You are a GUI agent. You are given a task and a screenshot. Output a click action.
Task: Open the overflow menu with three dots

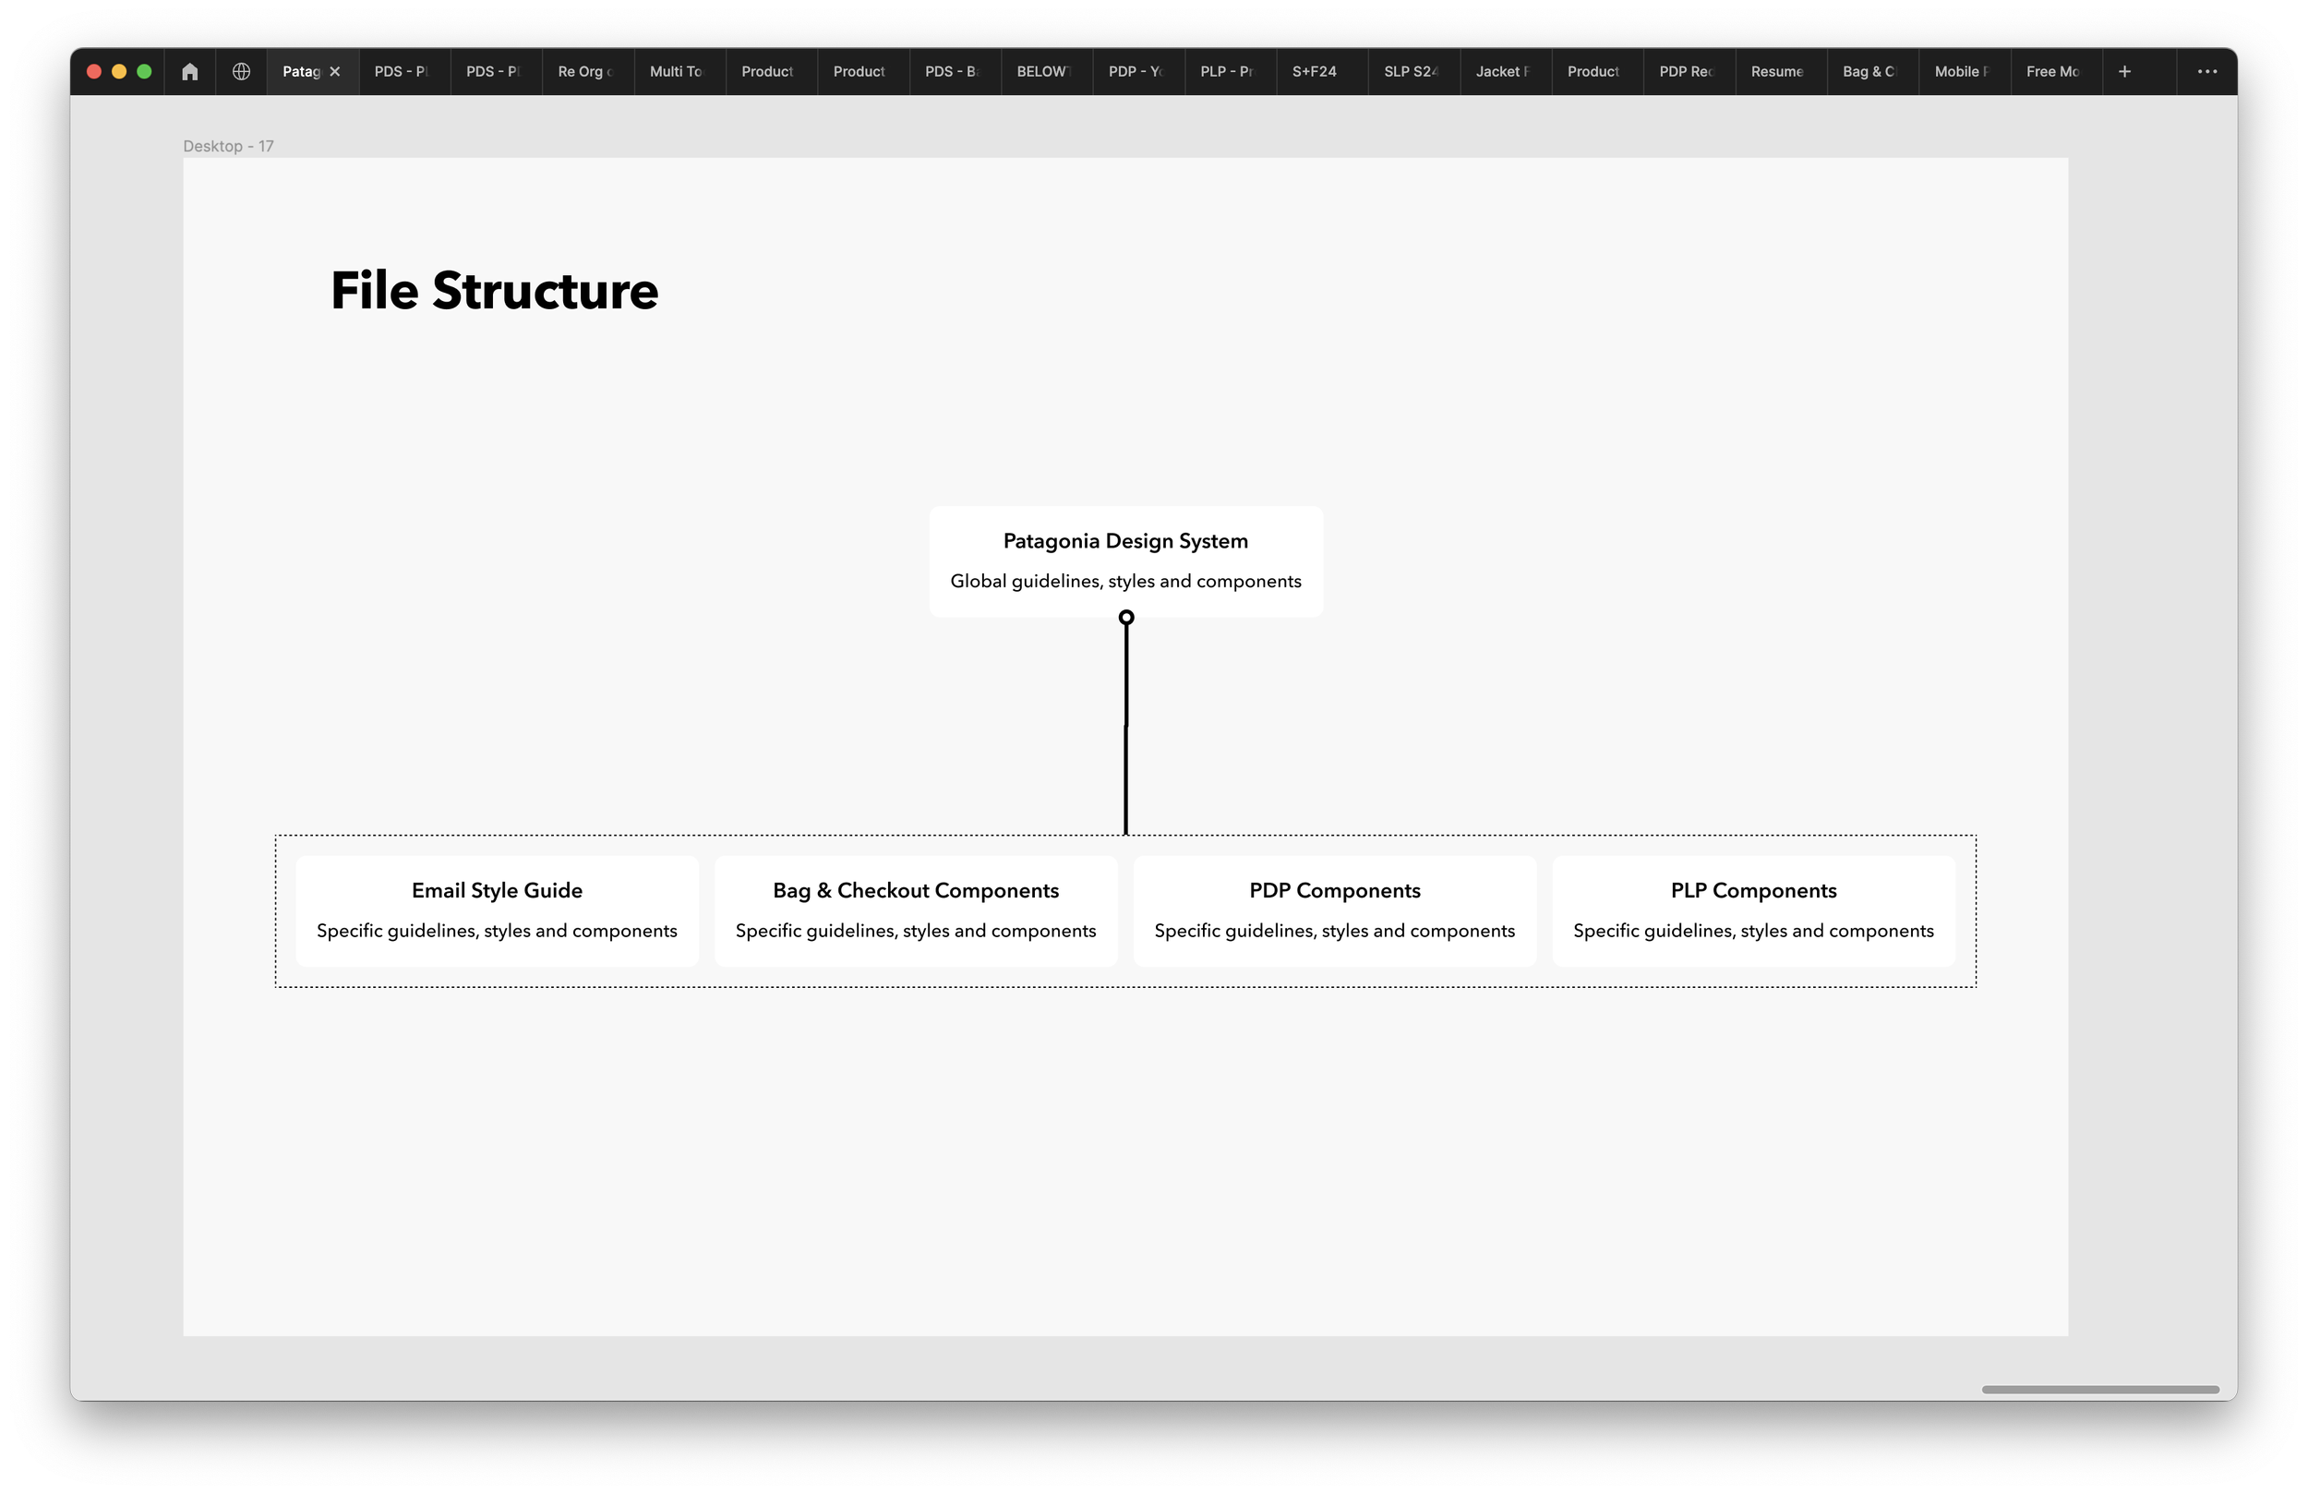2207,71
